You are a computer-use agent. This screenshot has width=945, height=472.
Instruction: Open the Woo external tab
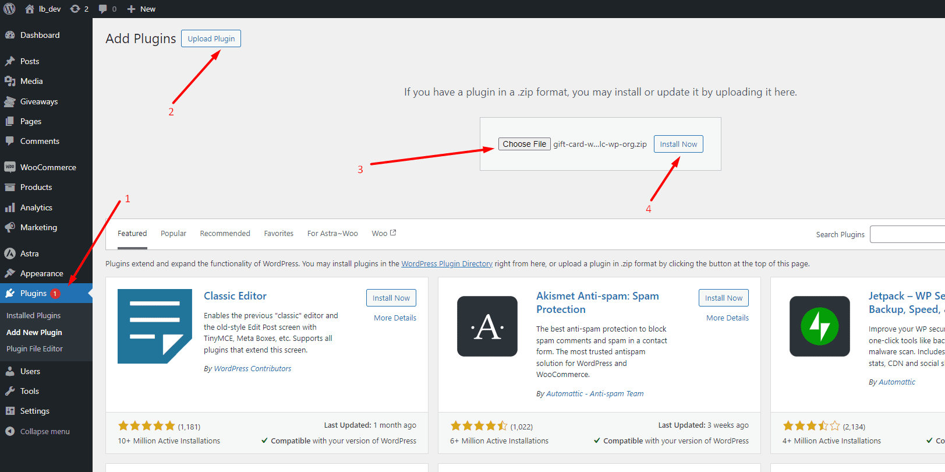(384, 234)
